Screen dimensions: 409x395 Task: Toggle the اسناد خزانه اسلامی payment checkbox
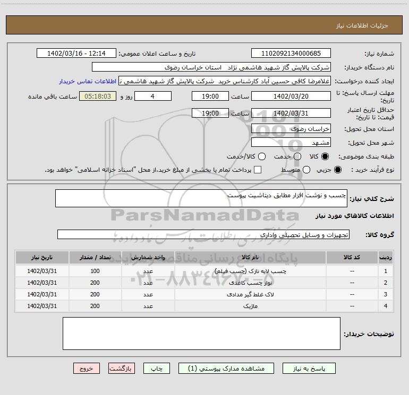click(258, 170)
